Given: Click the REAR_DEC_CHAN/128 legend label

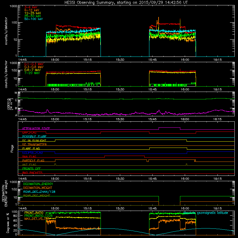Looking at the screenshot, I should [x=39, y=192].
